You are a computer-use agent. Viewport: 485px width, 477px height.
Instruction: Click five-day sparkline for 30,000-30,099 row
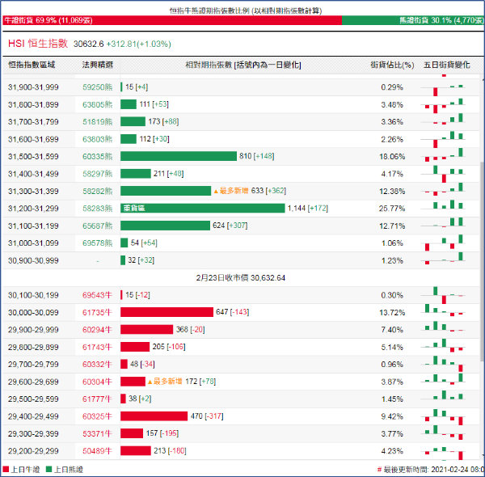pyautogui.click(x=444, y=310)
